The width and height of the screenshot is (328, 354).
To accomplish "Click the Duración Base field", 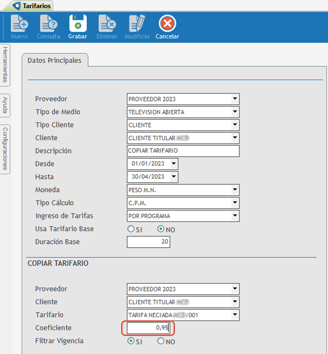I will pos(149,242).
